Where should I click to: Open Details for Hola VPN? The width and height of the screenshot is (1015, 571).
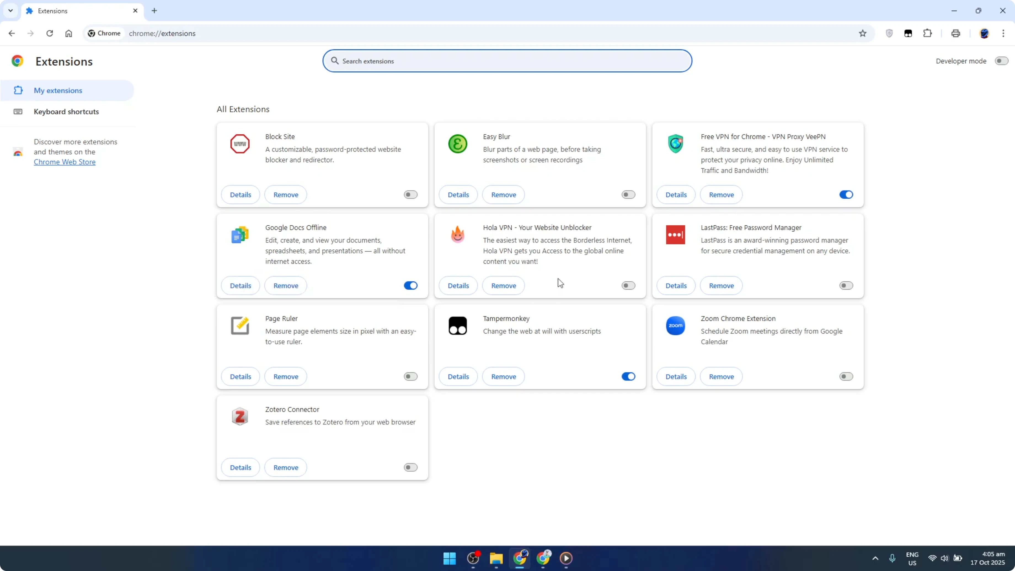(458, 286)
